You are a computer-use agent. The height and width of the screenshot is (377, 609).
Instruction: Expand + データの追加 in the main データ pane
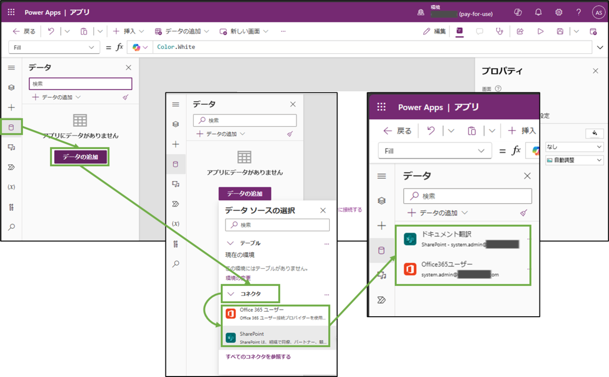click(x=56, y=97)
